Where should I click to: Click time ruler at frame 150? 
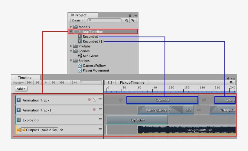(x=184, y=89)
